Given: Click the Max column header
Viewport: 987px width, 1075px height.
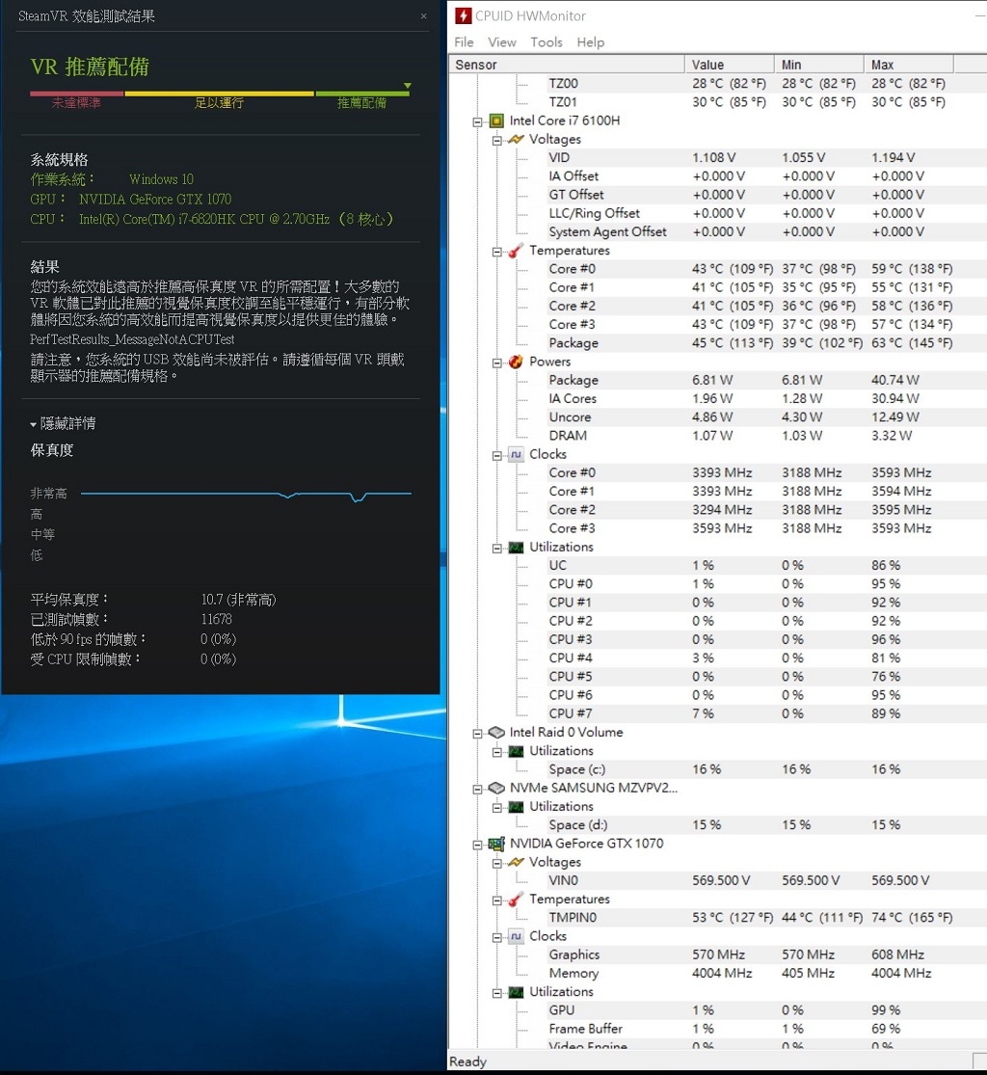Looking at the screenshot, I should pos(909,65).
